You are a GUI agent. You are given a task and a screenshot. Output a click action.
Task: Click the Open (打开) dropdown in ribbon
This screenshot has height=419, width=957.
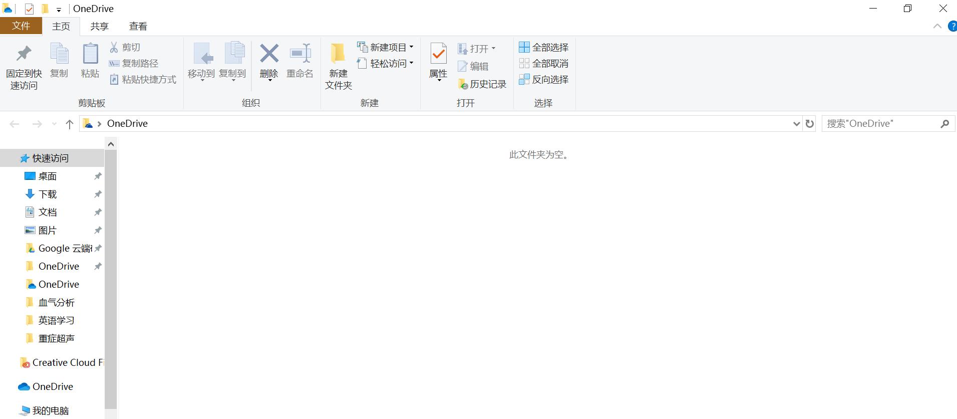(476, 49)
